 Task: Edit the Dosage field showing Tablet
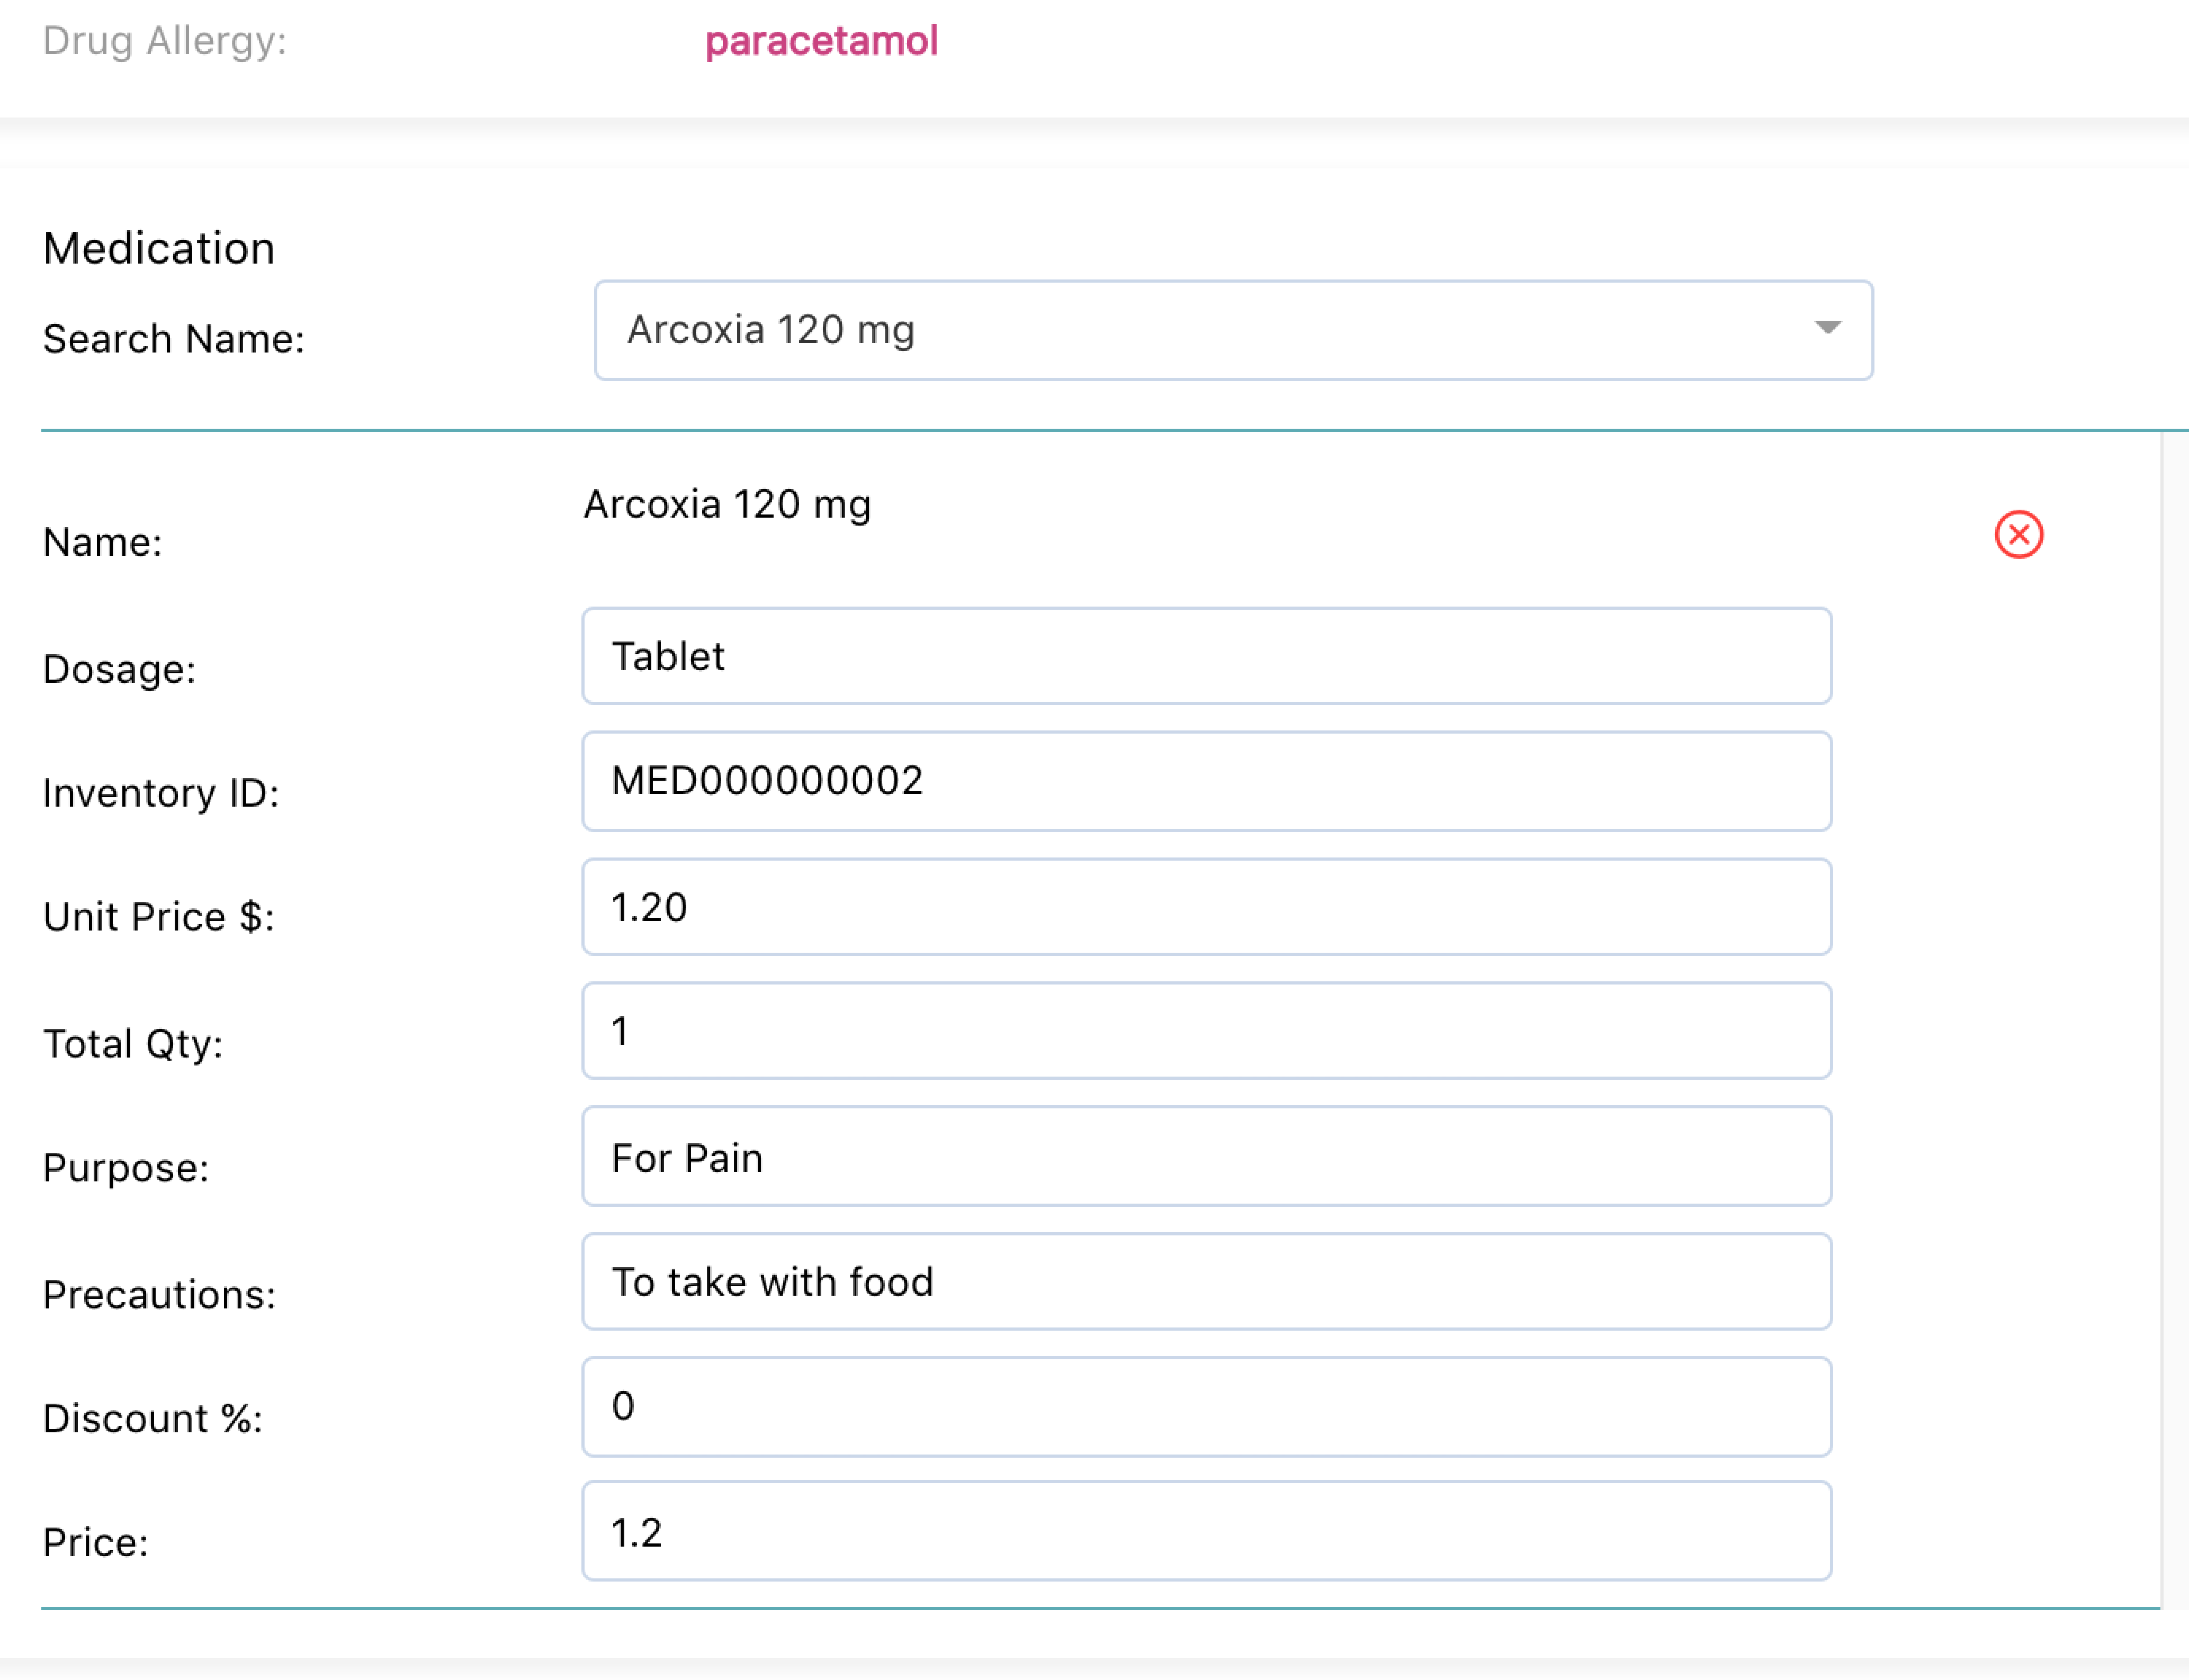click(x=1207, y=656)
